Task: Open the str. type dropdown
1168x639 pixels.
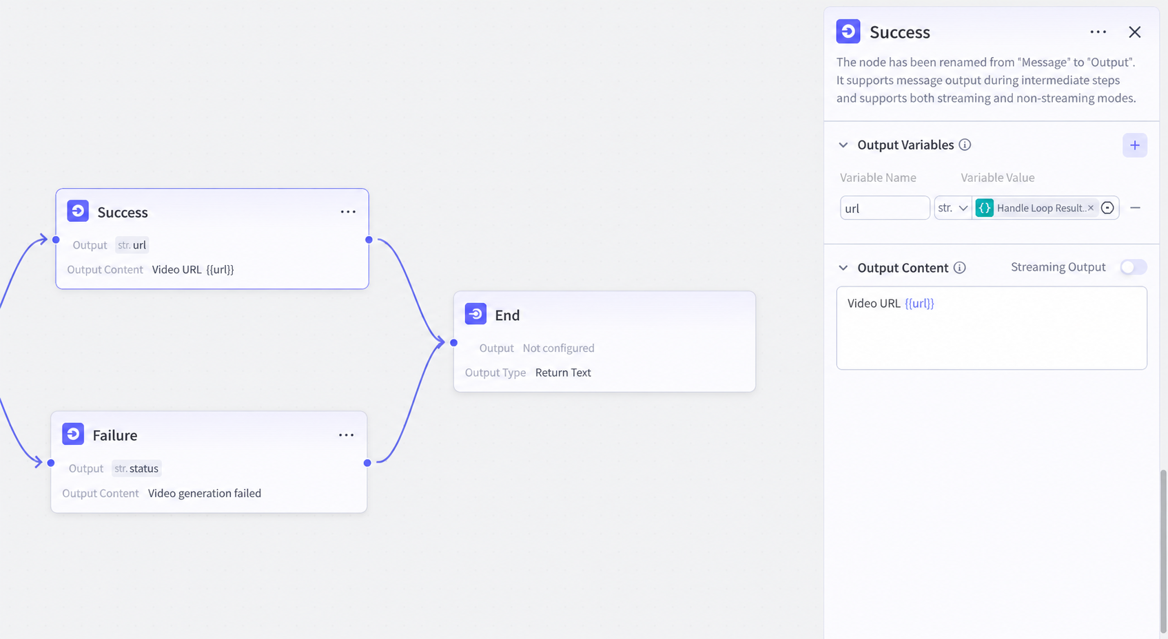Action: (953, 208)
